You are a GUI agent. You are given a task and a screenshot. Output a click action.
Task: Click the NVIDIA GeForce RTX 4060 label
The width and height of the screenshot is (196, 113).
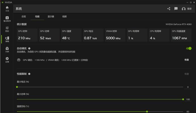pyautogui.click(x=178, y=24)
